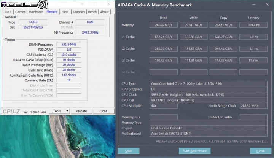Click the tRFC 112 clocks value
The image size is (274, 158).
click(x=69, y=75)
